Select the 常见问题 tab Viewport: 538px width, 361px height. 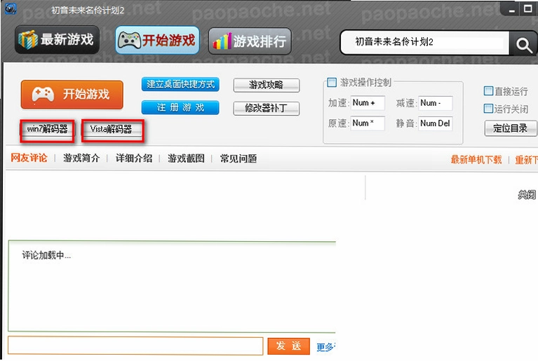click(x=238, y=158)
